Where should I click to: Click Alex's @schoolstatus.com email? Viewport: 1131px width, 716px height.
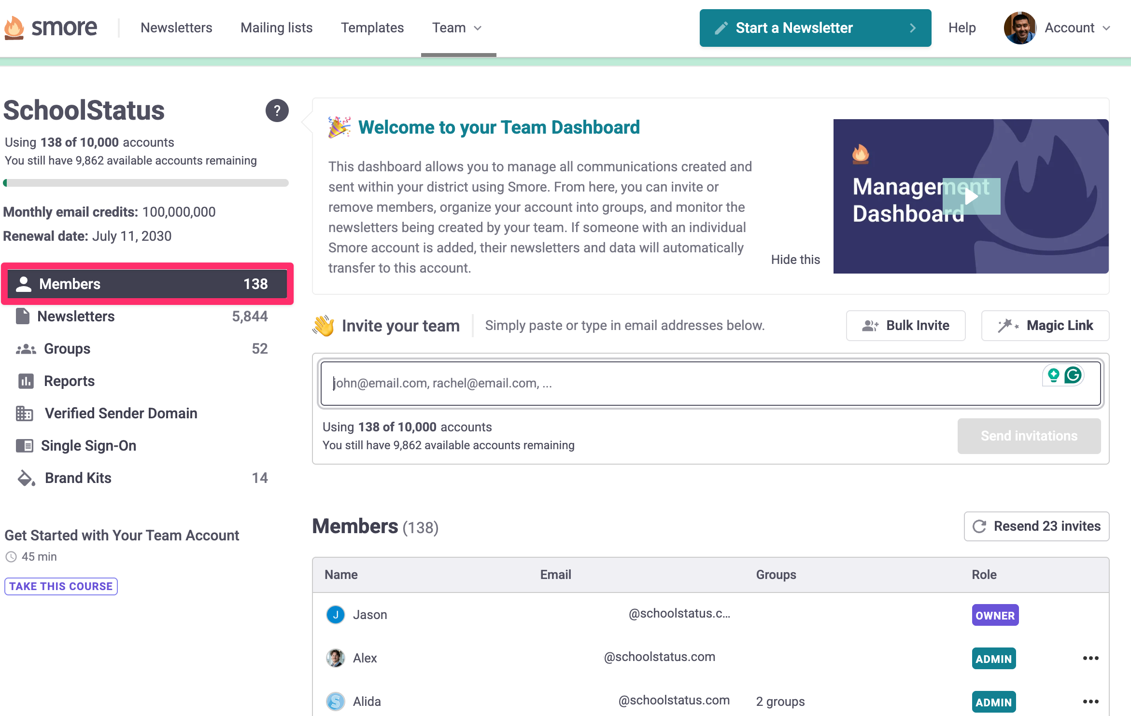659,657
